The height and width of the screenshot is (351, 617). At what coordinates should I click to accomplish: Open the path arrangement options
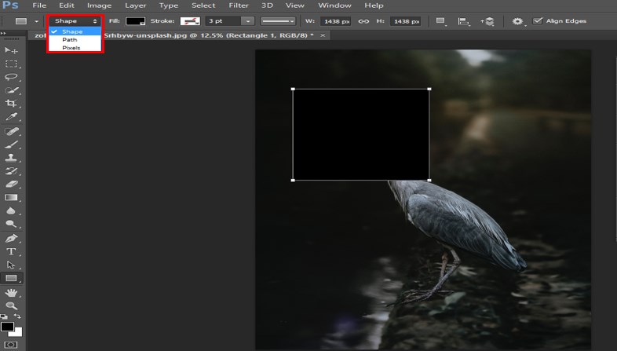coord(487,21)
